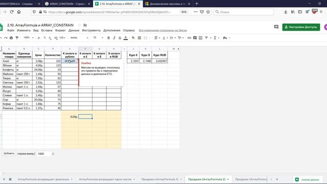Open Вставка menu
The width and height of the screenshot is (327, 184).
46,31
